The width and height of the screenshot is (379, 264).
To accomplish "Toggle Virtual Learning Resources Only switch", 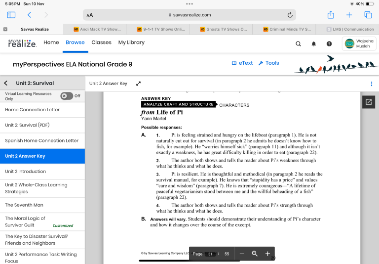I will pos(67,96).
